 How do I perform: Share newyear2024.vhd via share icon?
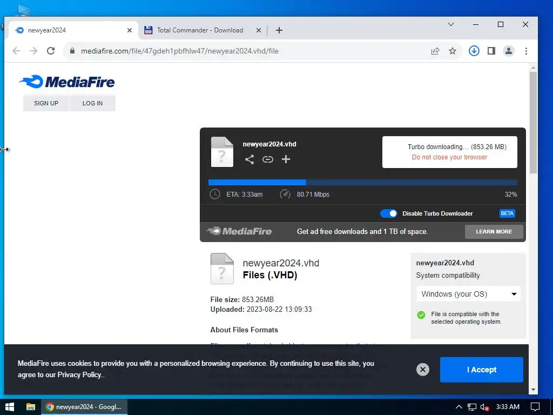pyautogui.click(x=249, y=159)
